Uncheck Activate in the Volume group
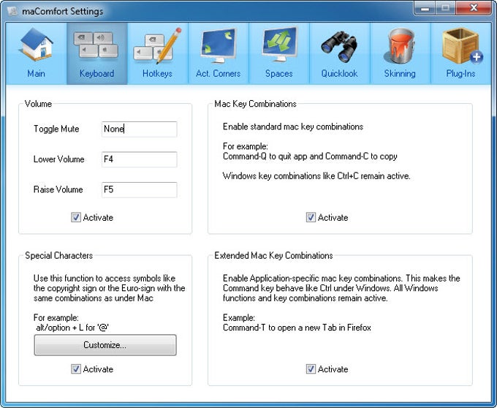Image resolution: width=497 pixels, height=408 pixels. coord(76,217)
